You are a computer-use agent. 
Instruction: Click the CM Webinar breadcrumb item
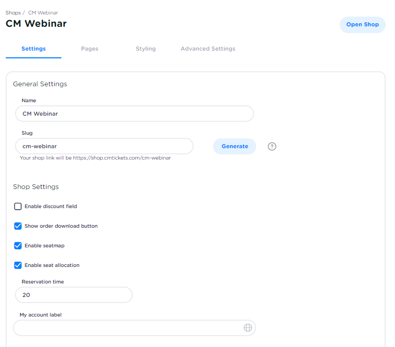click(43, 12)
